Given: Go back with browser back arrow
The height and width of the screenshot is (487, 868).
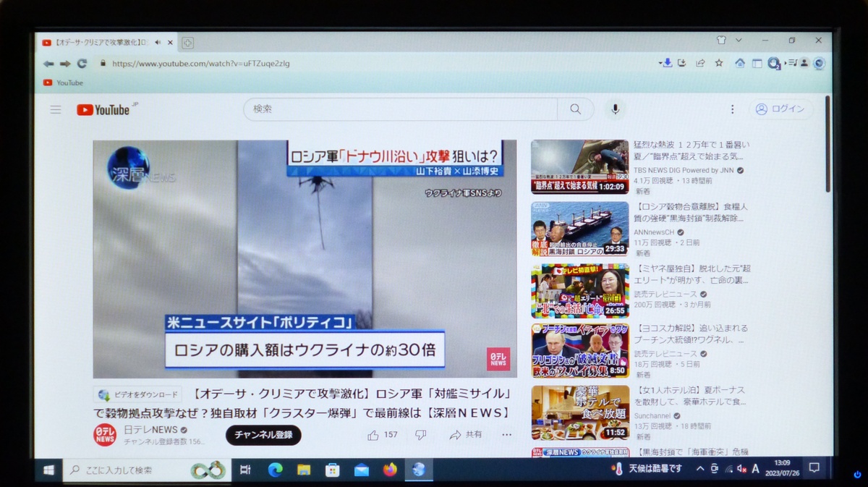Looking at the screenshot, I should [x=48, y=64].
